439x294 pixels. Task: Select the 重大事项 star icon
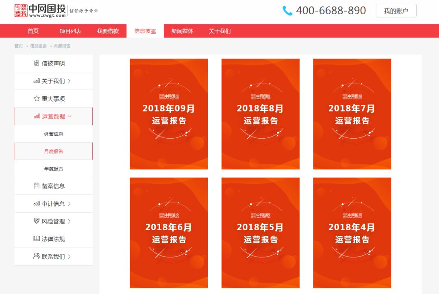35,98
